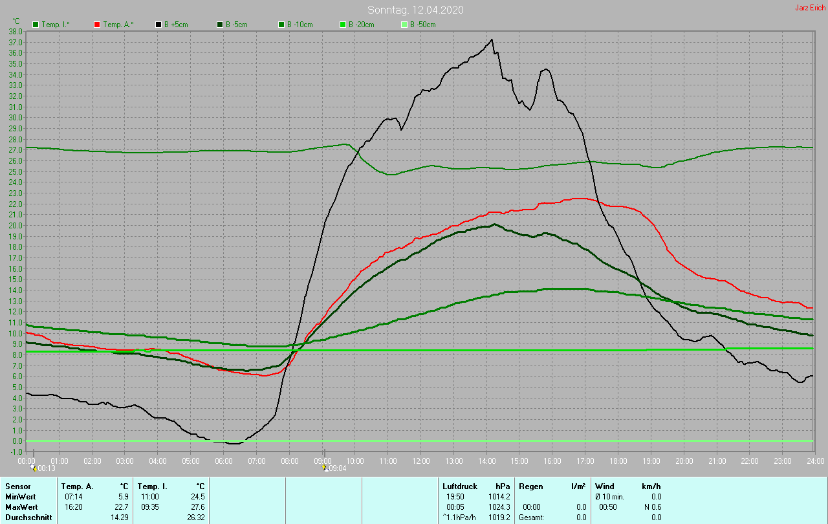Select the "km/h" wind unit header

click(x=651, y=486)
